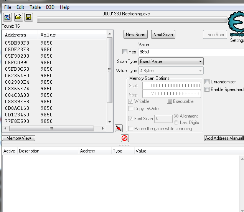
Task: Select result address 084C3A30
Action: coord(17,95)
